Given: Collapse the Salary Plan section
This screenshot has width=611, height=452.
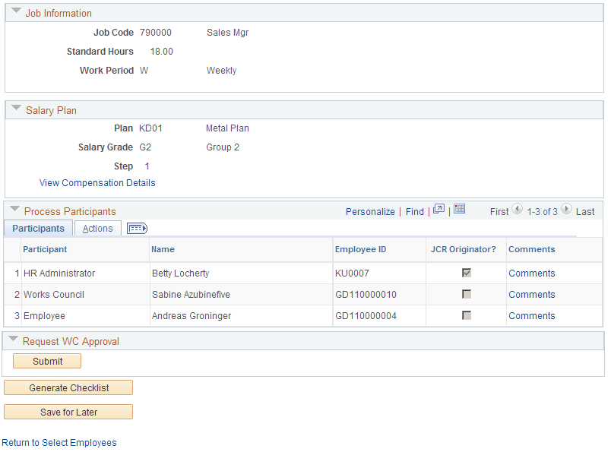Looking at the screenshot, I should tap(15, 109).
